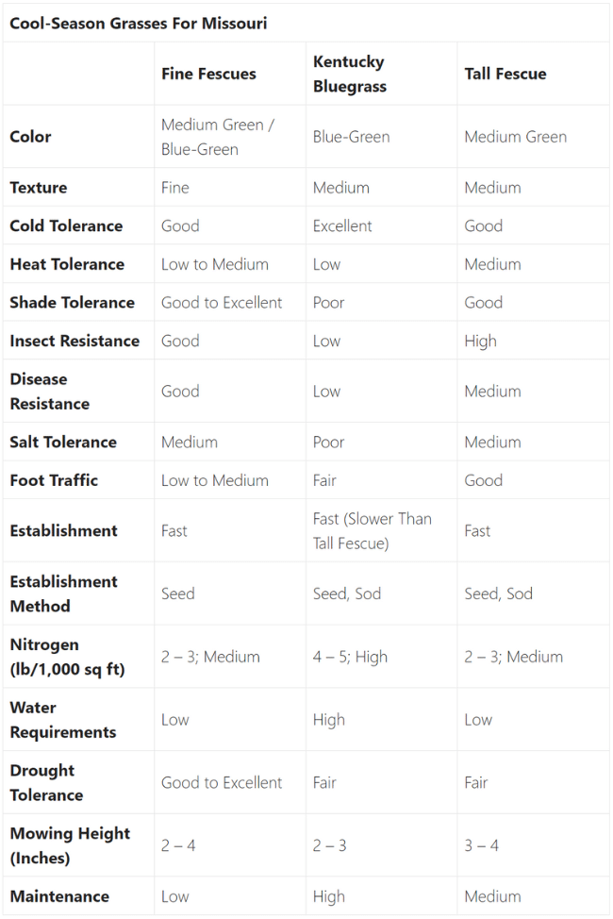The width and height of the screenshot is (613, 919).
Task: Click the '4 – 5; High' nitrogen cell
Action: (x=350, y=657)
